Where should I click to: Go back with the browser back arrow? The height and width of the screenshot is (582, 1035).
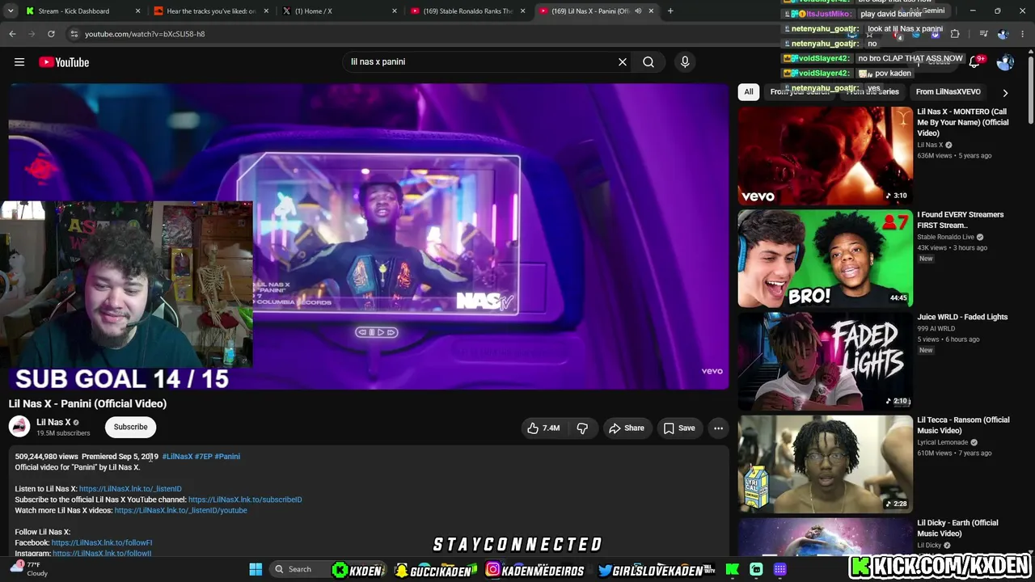[12, 34]
